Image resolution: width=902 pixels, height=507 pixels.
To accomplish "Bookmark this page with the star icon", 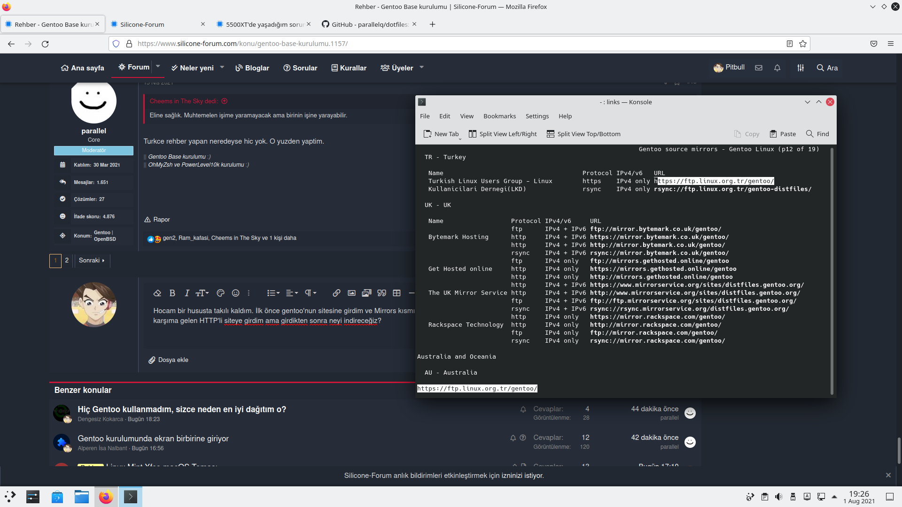I will click(803, 44).
